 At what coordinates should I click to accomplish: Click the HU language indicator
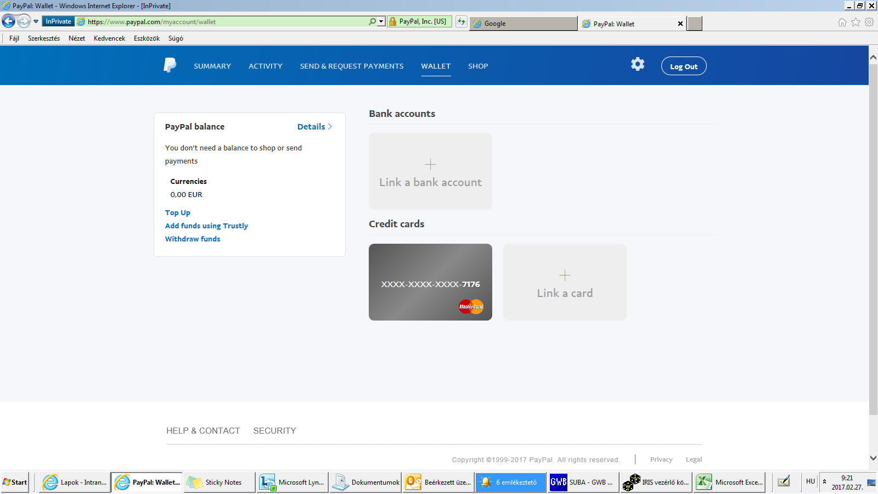[x=811, y=481]
